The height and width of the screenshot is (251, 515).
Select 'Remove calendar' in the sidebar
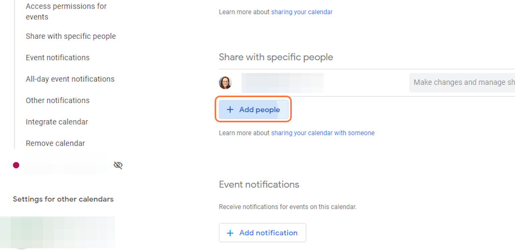coord(55,143)
